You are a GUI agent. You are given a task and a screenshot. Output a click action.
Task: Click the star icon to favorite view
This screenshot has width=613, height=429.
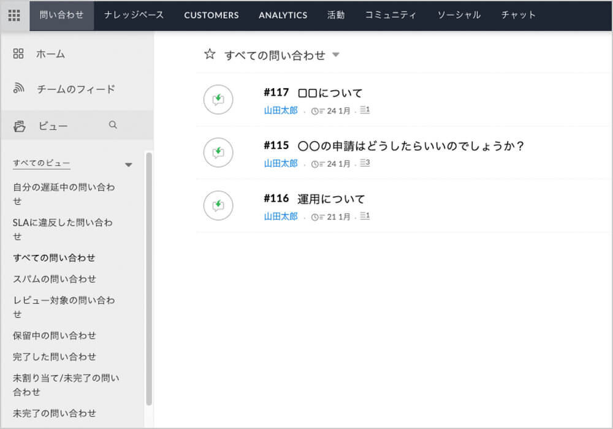click(210, 55)
